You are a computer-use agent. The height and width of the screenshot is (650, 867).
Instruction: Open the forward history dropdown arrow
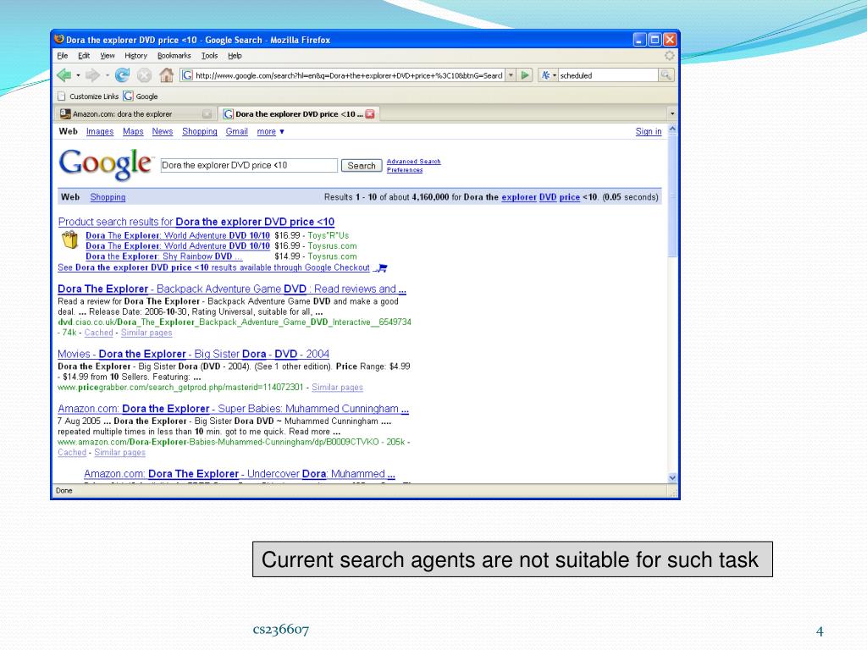point(107,75)
